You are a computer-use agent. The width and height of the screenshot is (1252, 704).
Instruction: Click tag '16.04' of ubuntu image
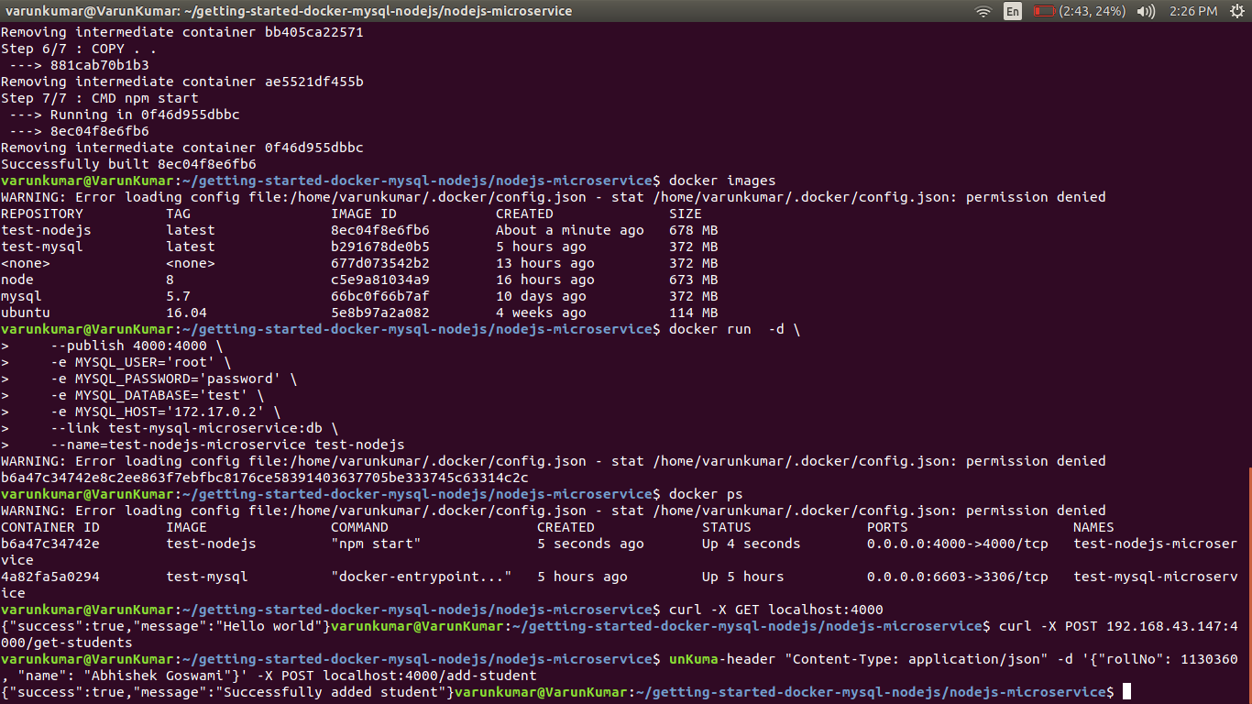pyautogui.click(x=186, y=313)
